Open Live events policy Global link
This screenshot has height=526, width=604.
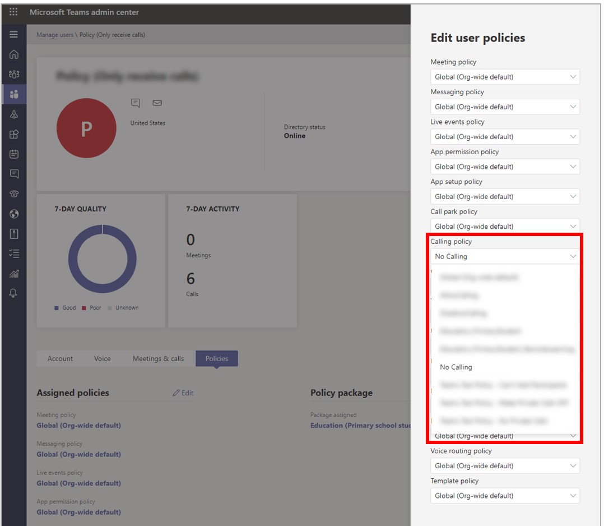coord(78,483)
